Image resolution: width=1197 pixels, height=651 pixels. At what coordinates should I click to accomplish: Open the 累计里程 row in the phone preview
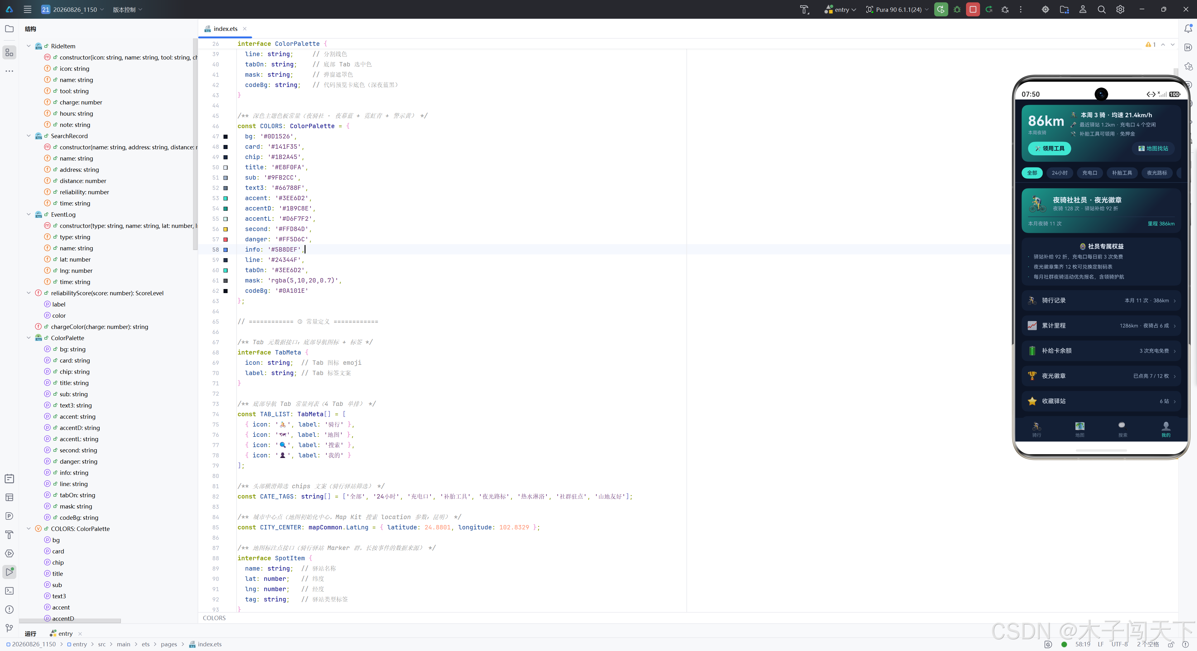click(x=1101, y=325)
